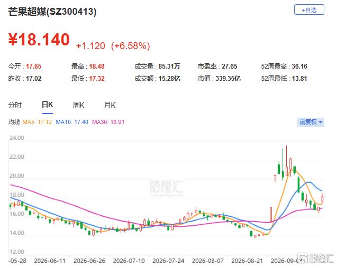Open the 月K monthly chart tab
The width and height of the screenshot is (337, 267).
(110, 105)
